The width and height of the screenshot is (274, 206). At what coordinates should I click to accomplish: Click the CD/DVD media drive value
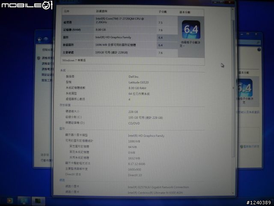click(134, 123)
